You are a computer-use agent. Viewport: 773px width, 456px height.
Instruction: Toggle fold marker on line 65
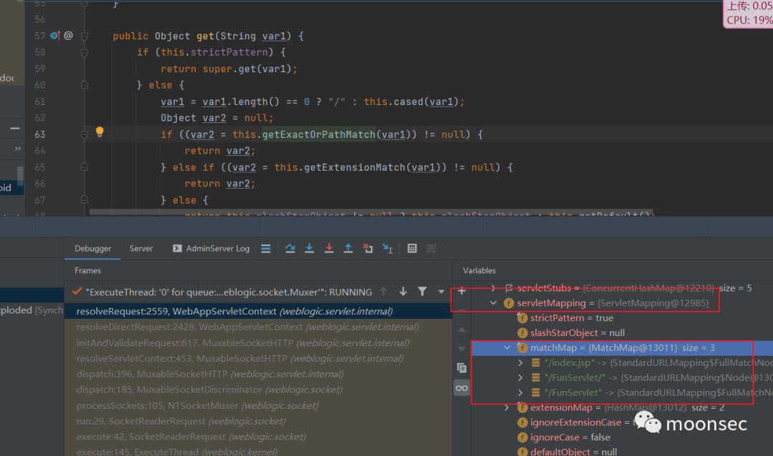[x=84, y=167]
